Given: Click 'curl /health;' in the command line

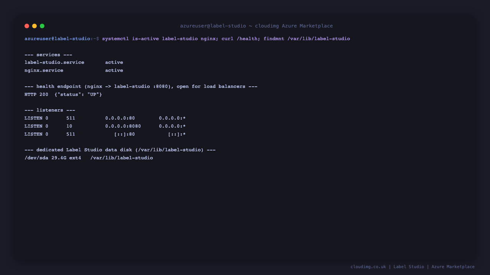Looking at the screenshot, I should coord(241,39).
